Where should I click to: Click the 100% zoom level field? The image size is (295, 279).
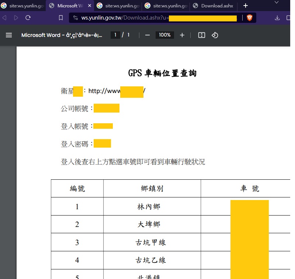click(x=164, y=35)
